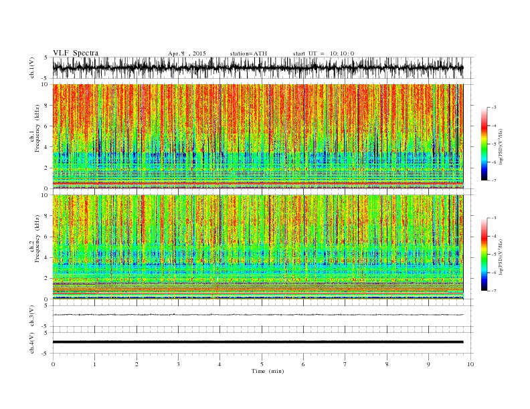Click time axis tick label '2'
530x409 pixels.
click(137, 364)
